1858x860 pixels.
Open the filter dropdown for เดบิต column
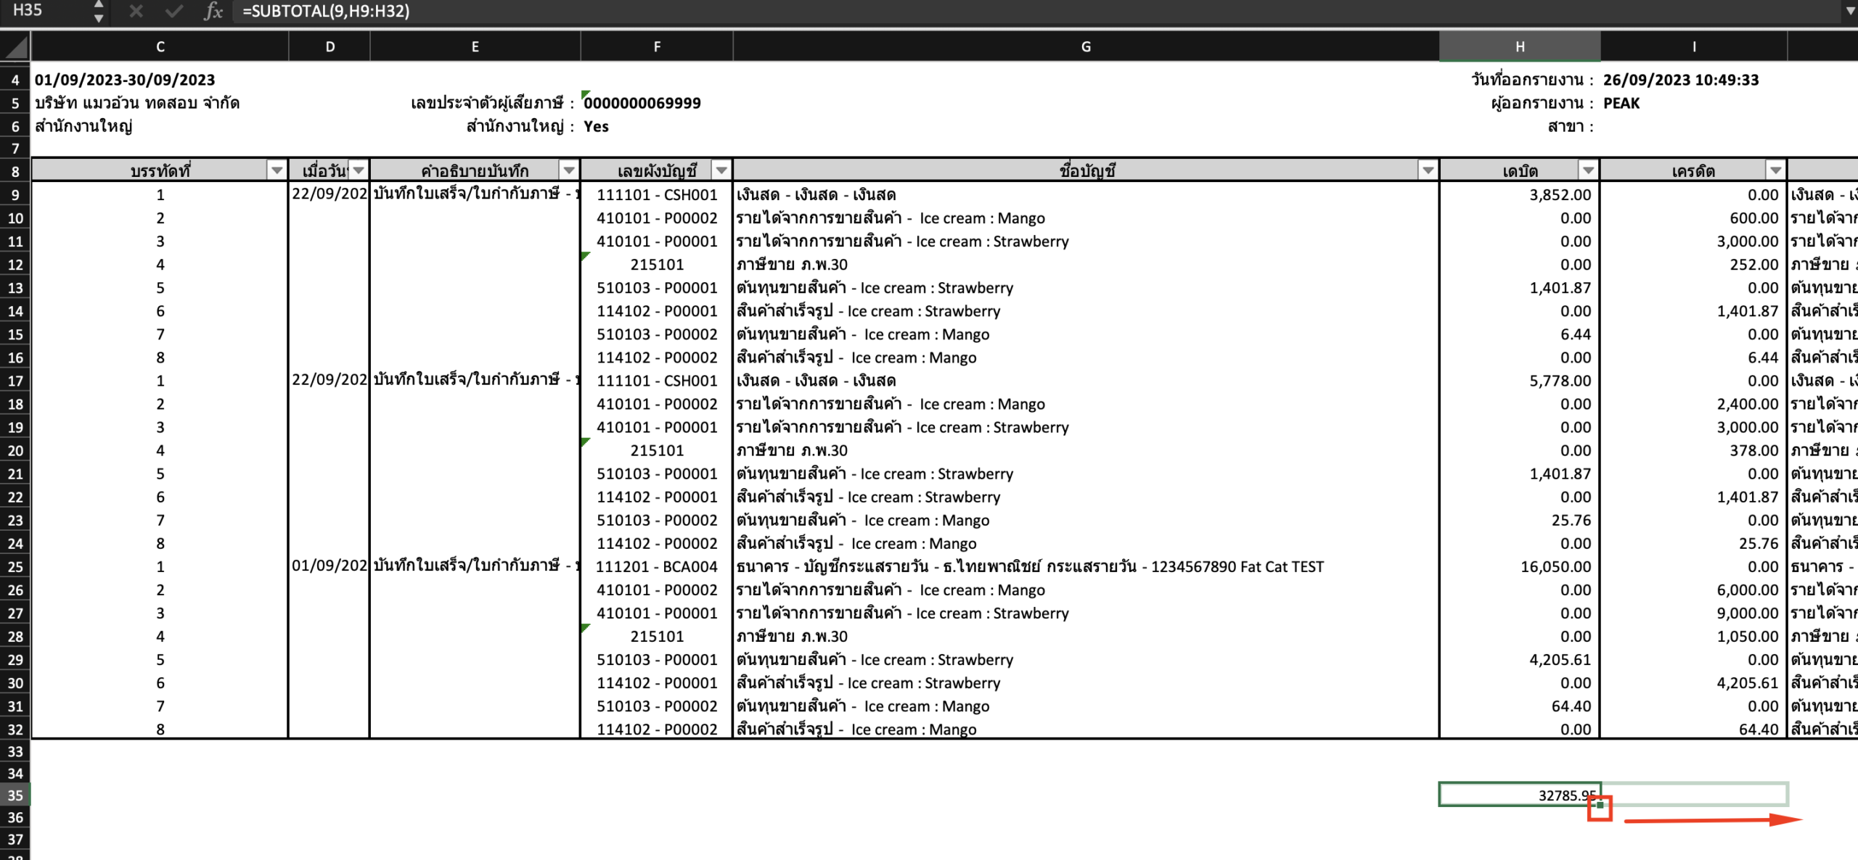tap(1588, 170)
